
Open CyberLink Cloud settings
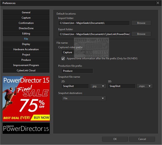26,71
